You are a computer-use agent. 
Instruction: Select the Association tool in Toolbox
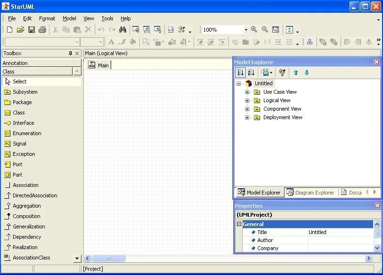pyautogui.click(x=22, y=185)
